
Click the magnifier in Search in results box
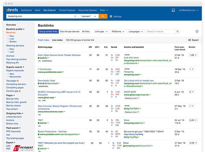(178, 31)
